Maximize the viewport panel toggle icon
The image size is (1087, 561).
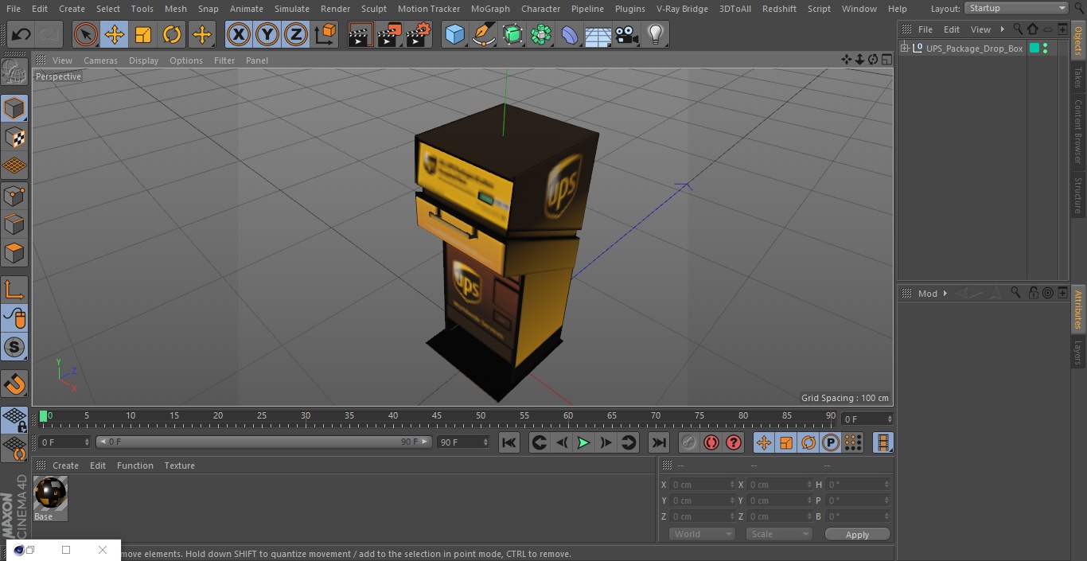coord(886,60)
